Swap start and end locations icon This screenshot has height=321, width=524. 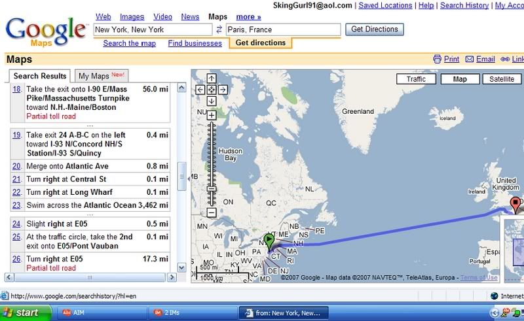click(x=218, y=29)
